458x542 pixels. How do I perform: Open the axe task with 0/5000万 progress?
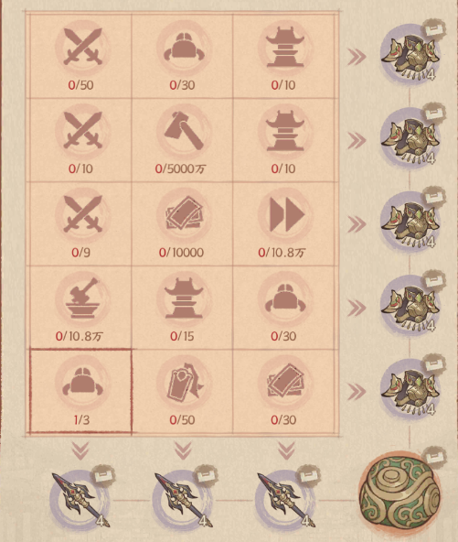click(182, 140)
